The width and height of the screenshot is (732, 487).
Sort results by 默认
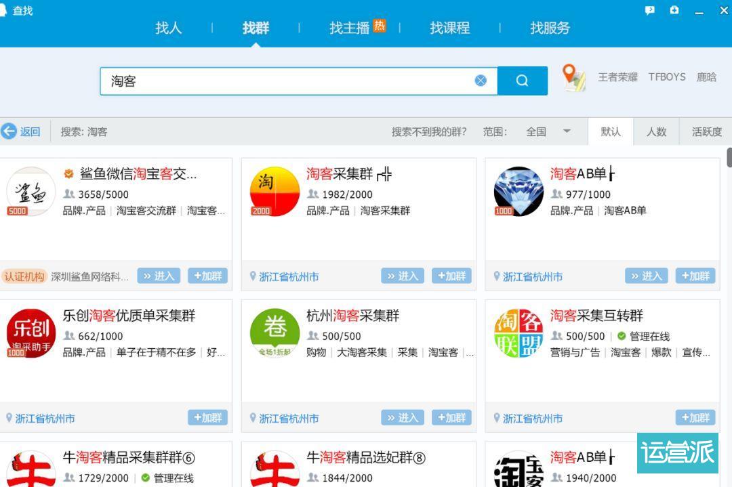click(x=611, y=131)
